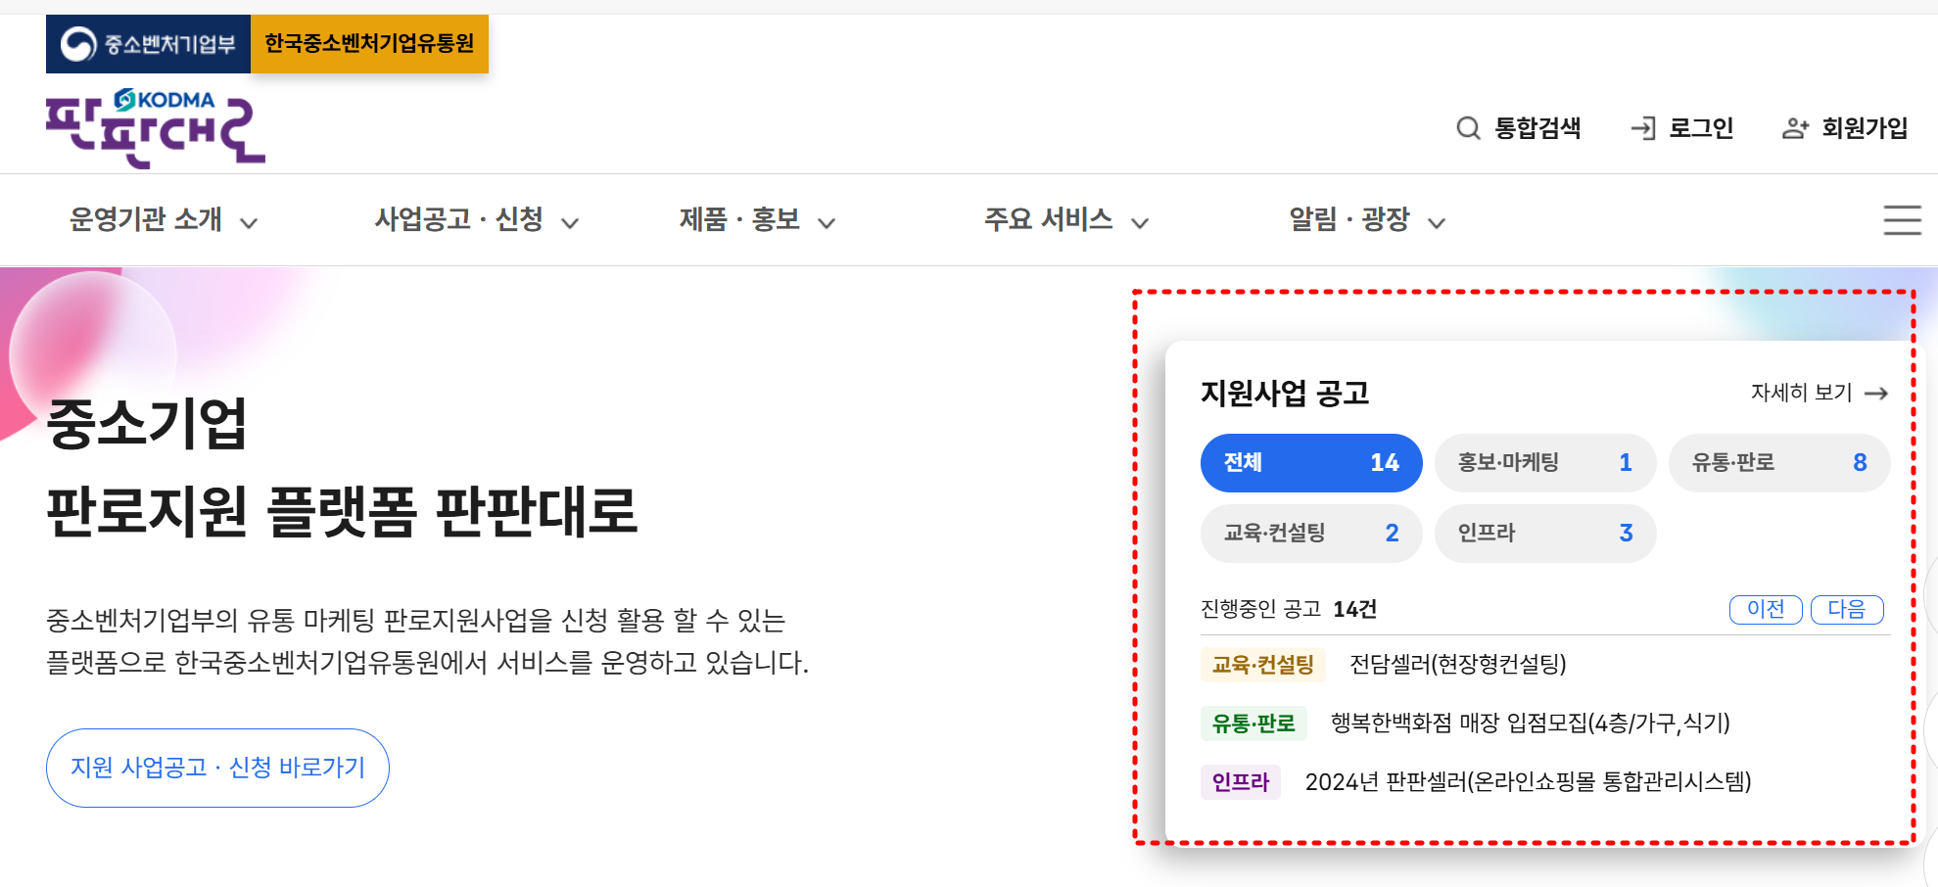Open the 주요 서비스 menu
1938x887 pixels.
[x=1048, y=219]
